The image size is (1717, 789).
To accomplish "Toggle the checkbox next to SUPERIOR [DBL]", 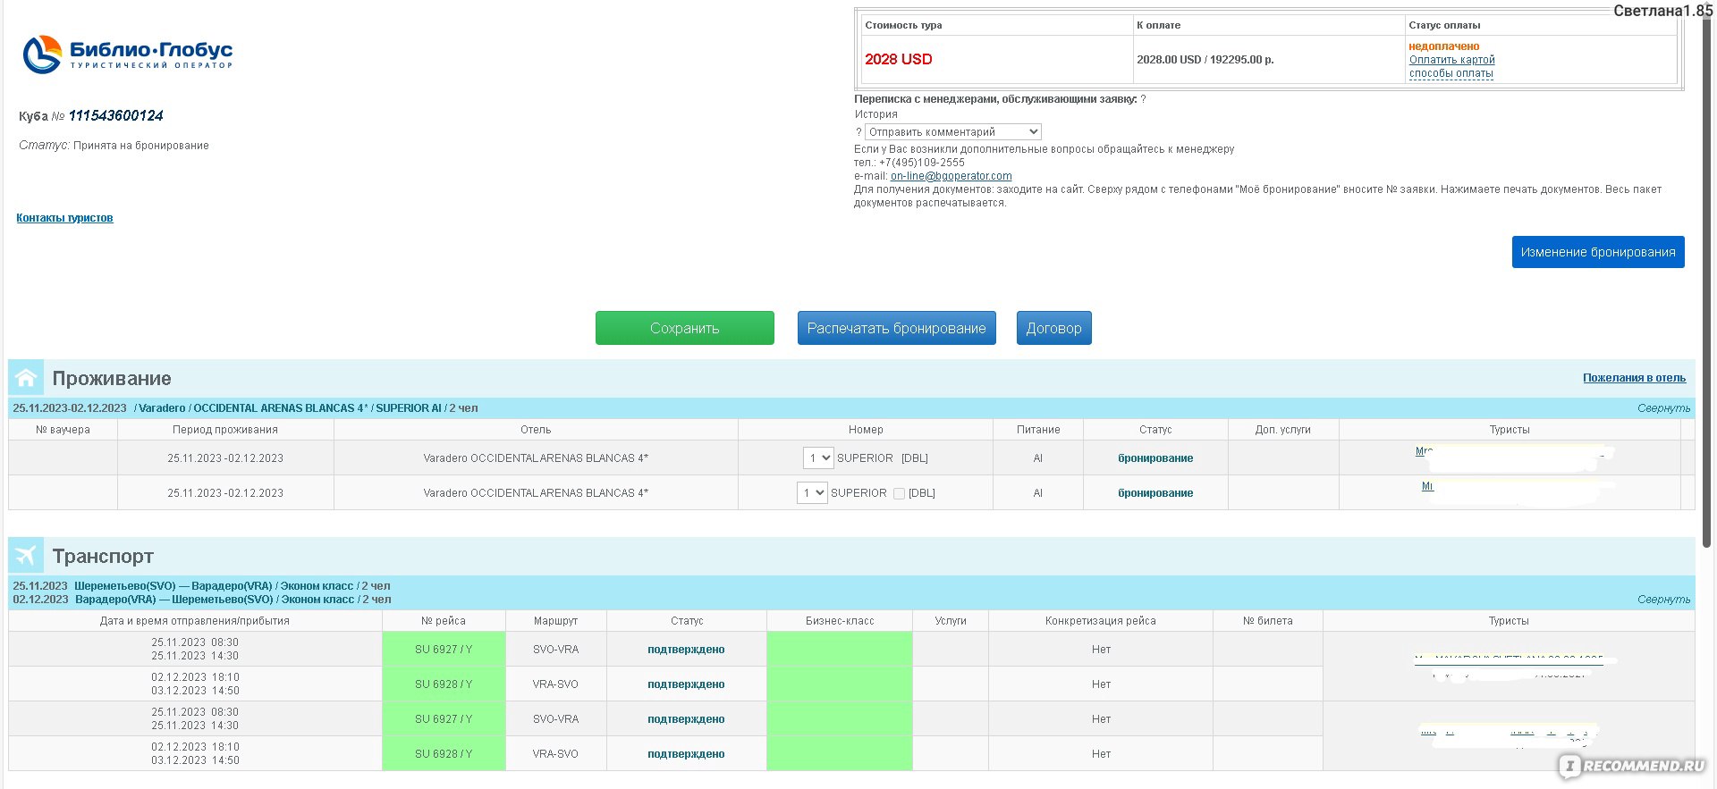I will [x=900, y=493].
